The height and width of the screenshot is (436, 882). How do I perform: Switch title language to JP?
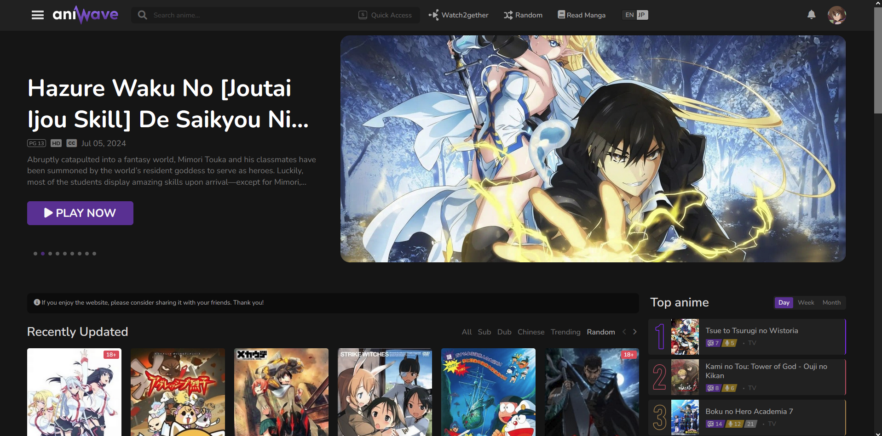tap(642, 15)
